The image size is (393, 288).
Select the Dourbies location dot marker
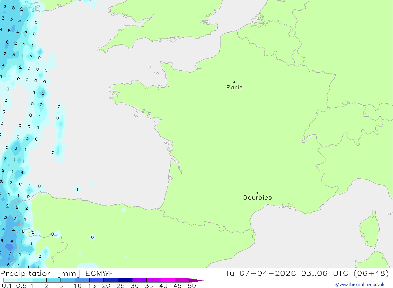(257, 193)
